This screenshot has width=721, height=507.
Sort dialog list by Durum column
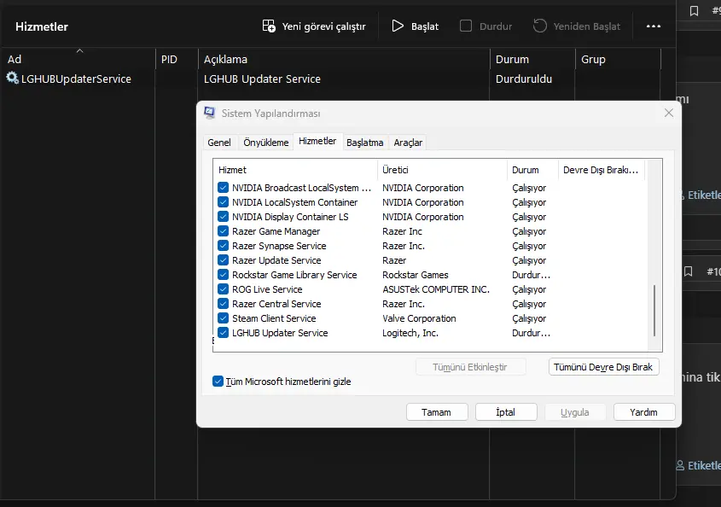[x=532, y=170]
